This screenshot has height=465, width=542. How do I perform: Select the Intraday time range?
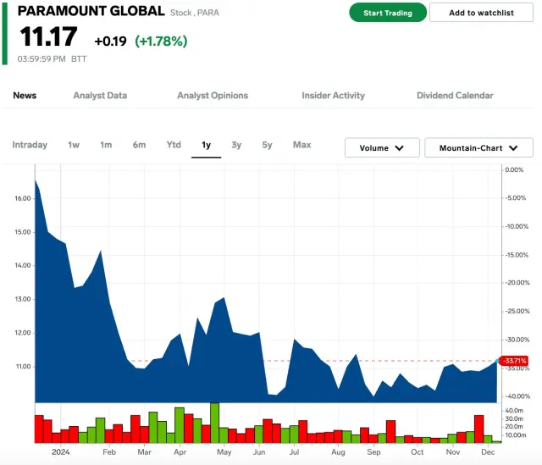30,145
